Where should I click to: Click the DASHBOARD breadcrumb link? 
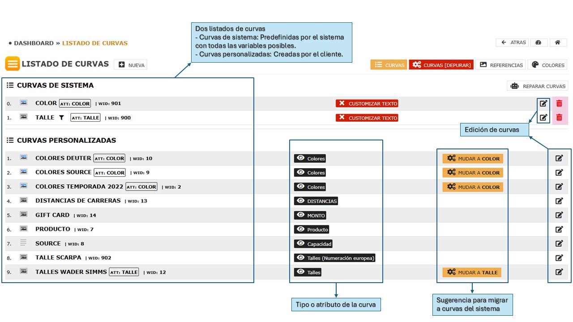(34, 43)
